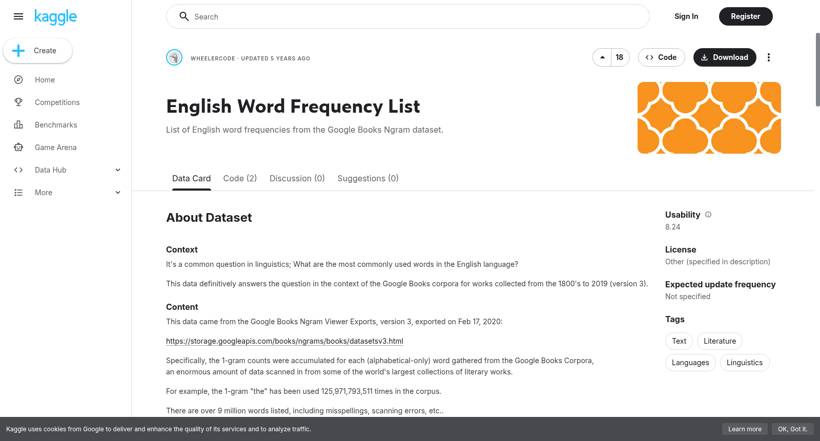The width and height of the screenshot is (820, 441).
Task: Click the About Dataset heading
Action: [x=209, y=218]
